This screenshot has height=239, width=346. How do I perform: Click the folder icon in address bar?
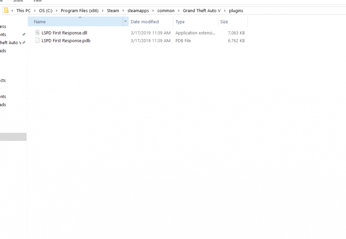6,10
